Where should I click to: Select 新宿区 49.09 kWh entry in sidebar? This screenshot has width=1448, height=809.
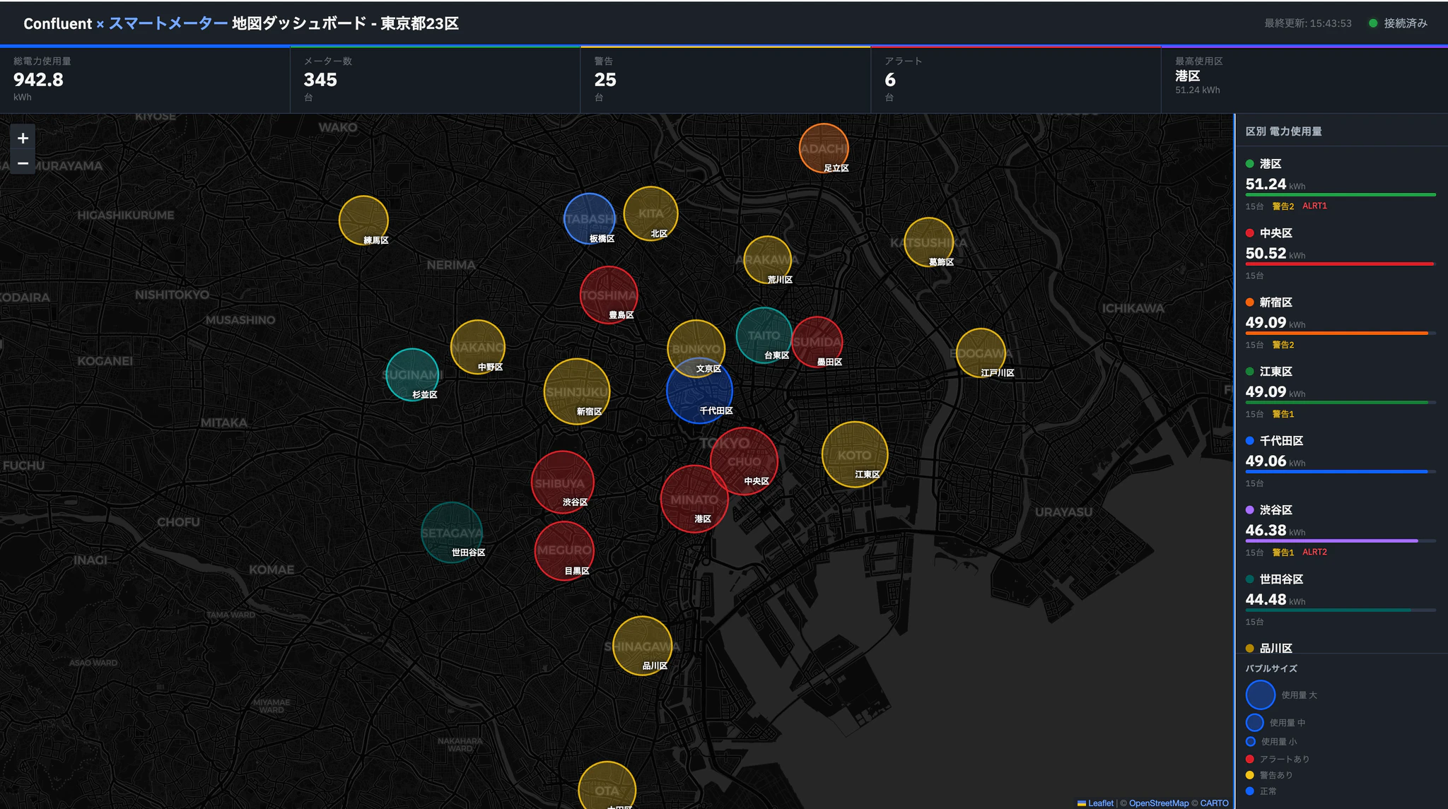coord(1341,322)
